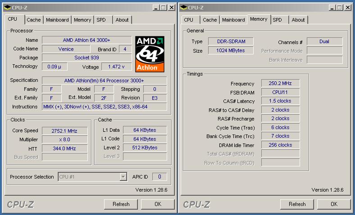355x215 pixels.
Task: Click the Revision value E3
Action: coord(155,98)
